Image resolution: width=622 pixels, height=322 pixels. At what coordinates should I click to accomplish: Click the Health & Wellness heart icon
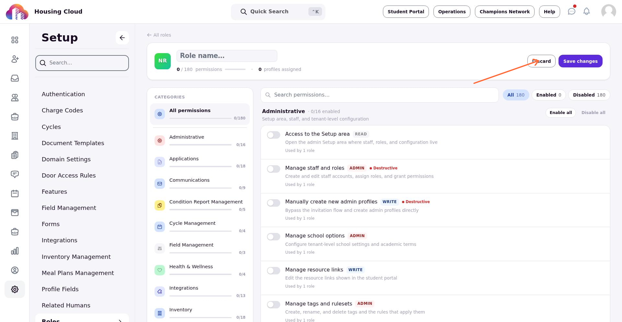click(160, 270)
